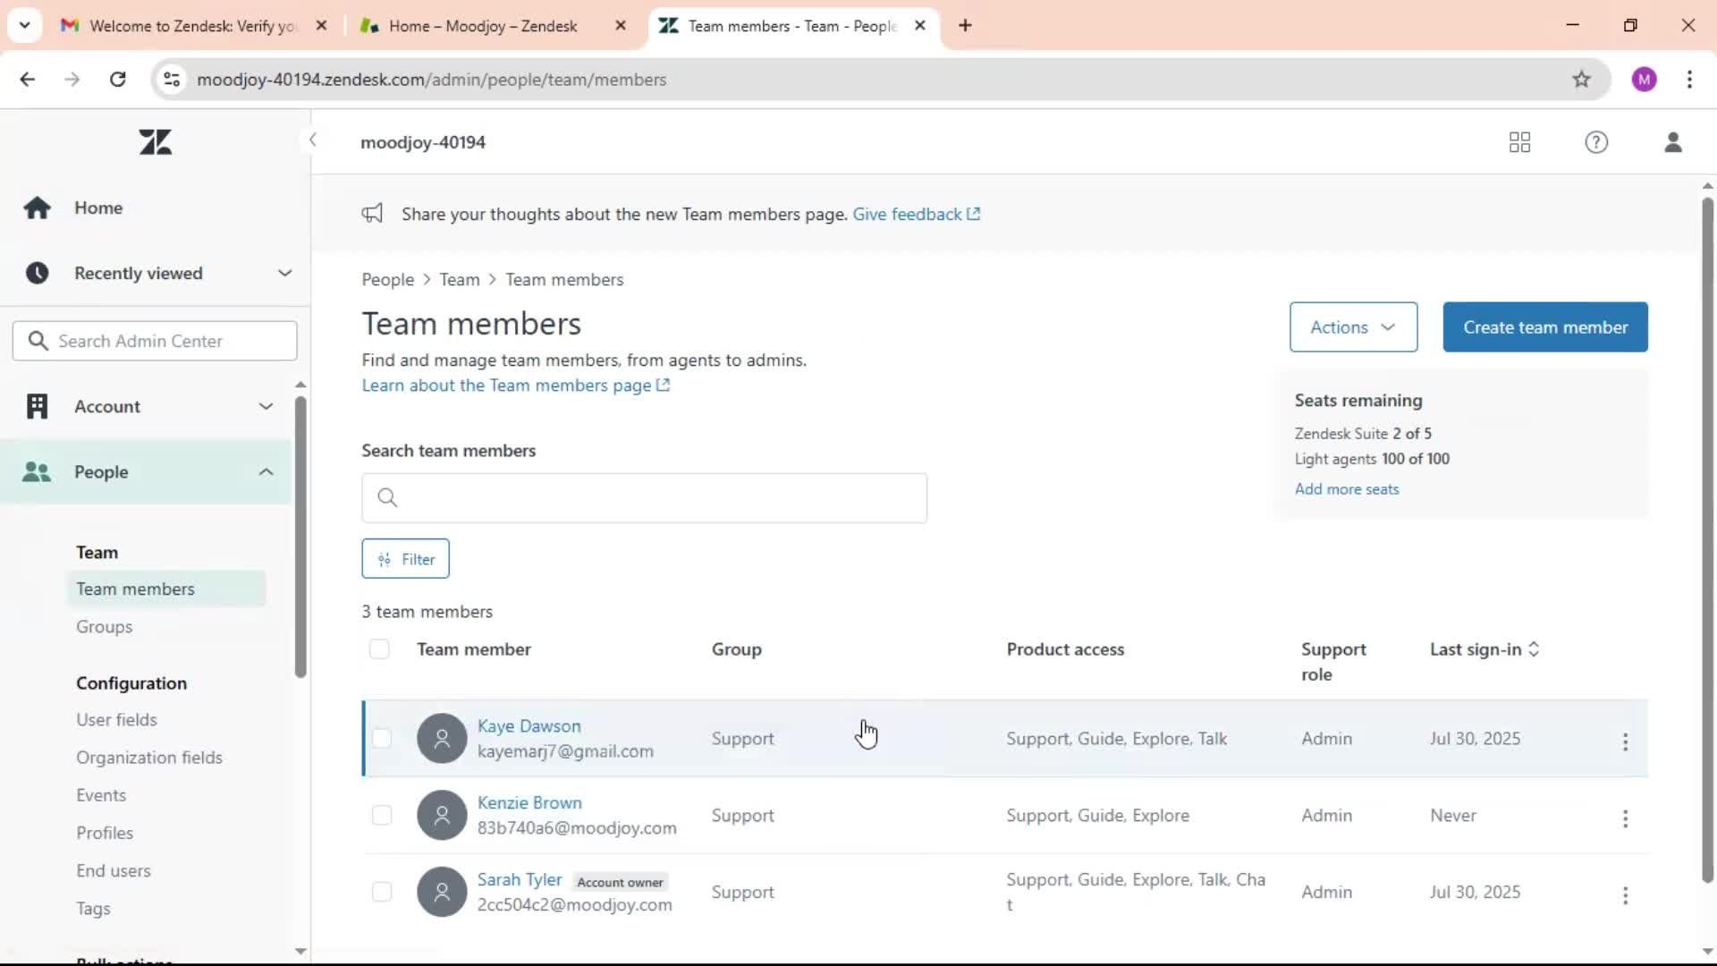Screen dimensions: 1717x966
Task: Click the Create team member button
Action: 1544,327
